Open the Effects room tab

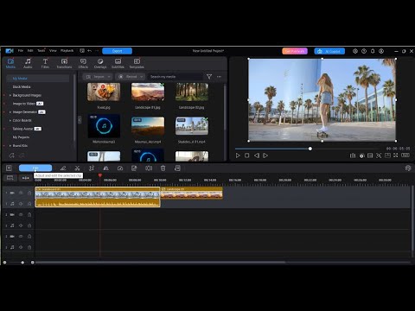[83, 63]
